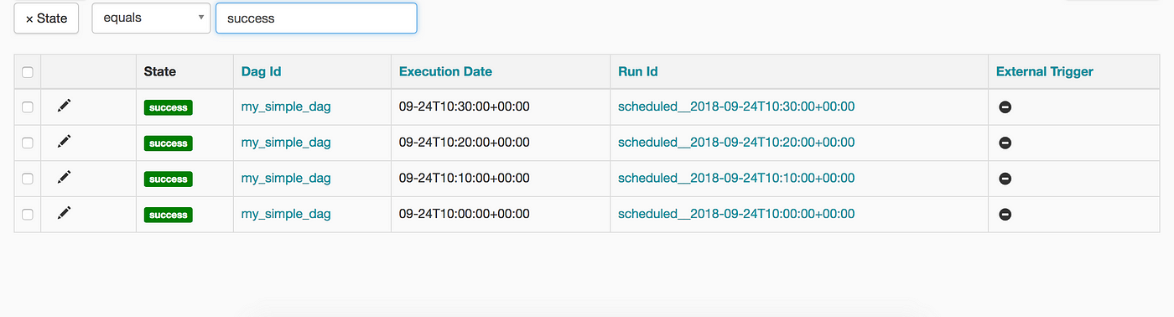Click External Trigger icon for 10:20:00 run

click(x=1005, y=143)
